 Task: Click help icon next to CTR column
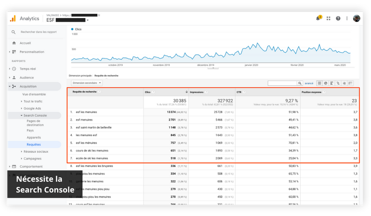(x=244, y=92)
